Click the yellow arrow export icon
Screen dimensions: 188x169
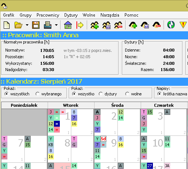click(x=80, y=25)
